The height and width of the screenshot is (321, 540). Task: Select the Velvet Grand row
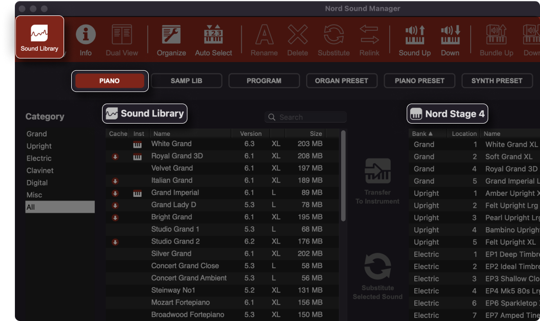[x=222, y=168]
